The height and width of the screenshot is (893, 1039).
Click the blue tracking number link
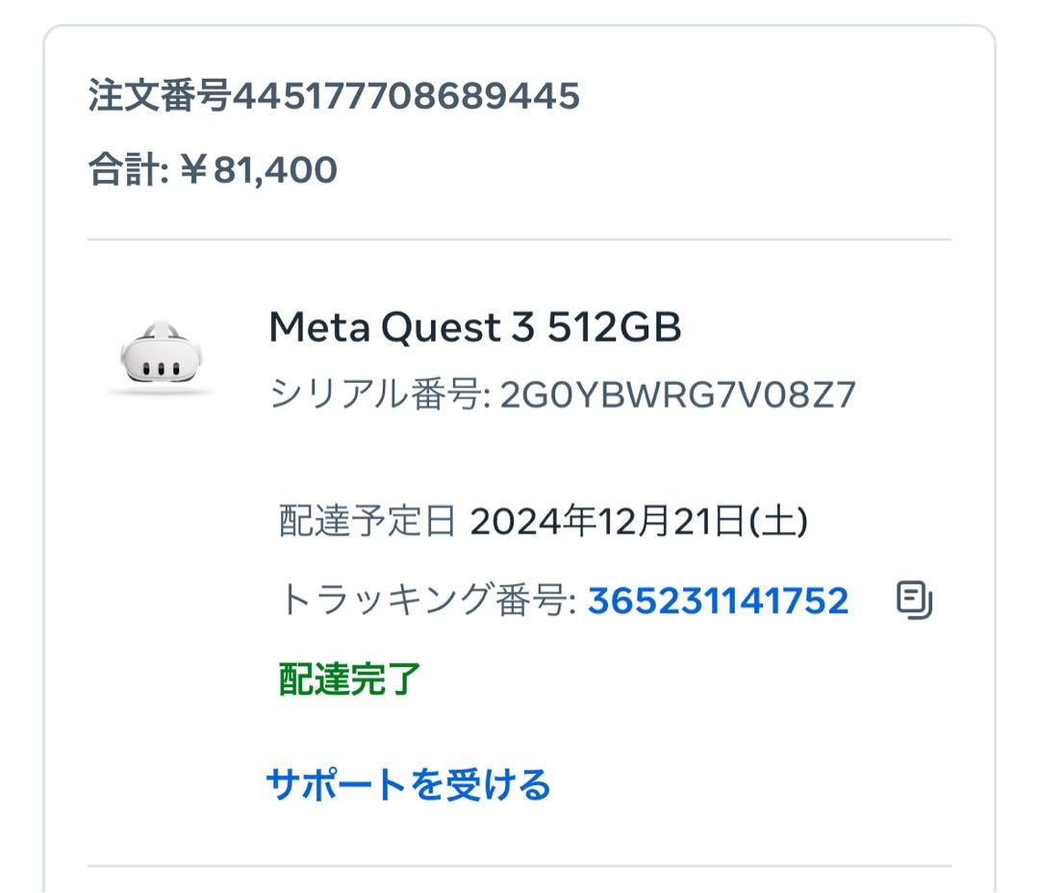(x=717, y=600)
